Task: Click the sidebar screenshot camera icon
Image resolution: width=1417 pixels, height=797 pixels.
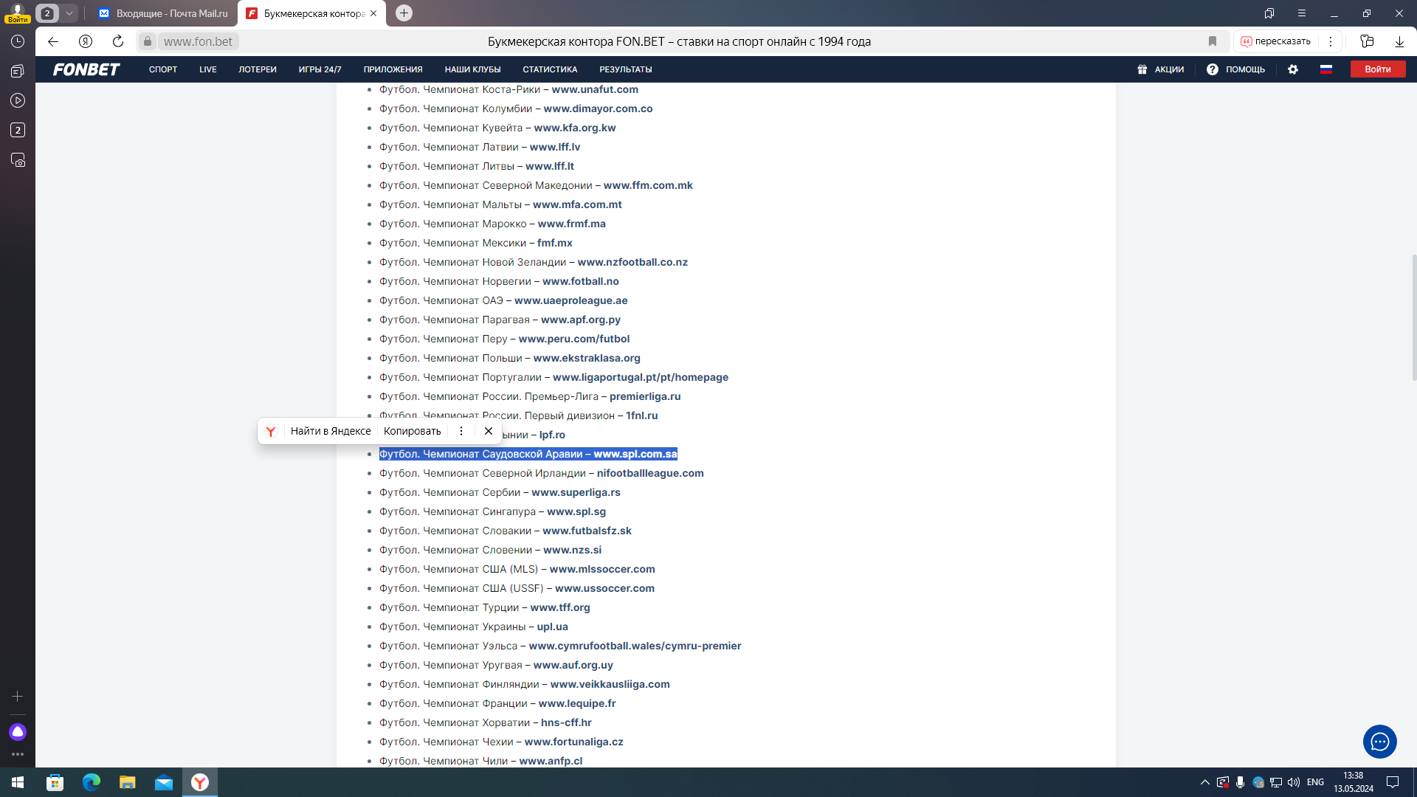Action: (x=18, y=160)
